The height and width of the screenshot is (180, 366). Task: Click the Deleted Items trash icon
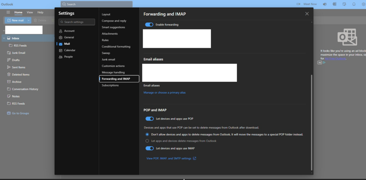coord(9,74)
